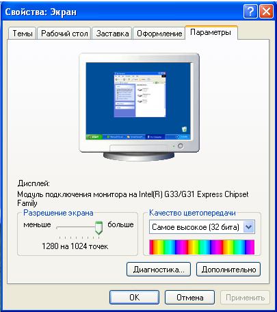Click the Дополнительно button
Viewport: 277px width, 312px height.
point(228,270)
